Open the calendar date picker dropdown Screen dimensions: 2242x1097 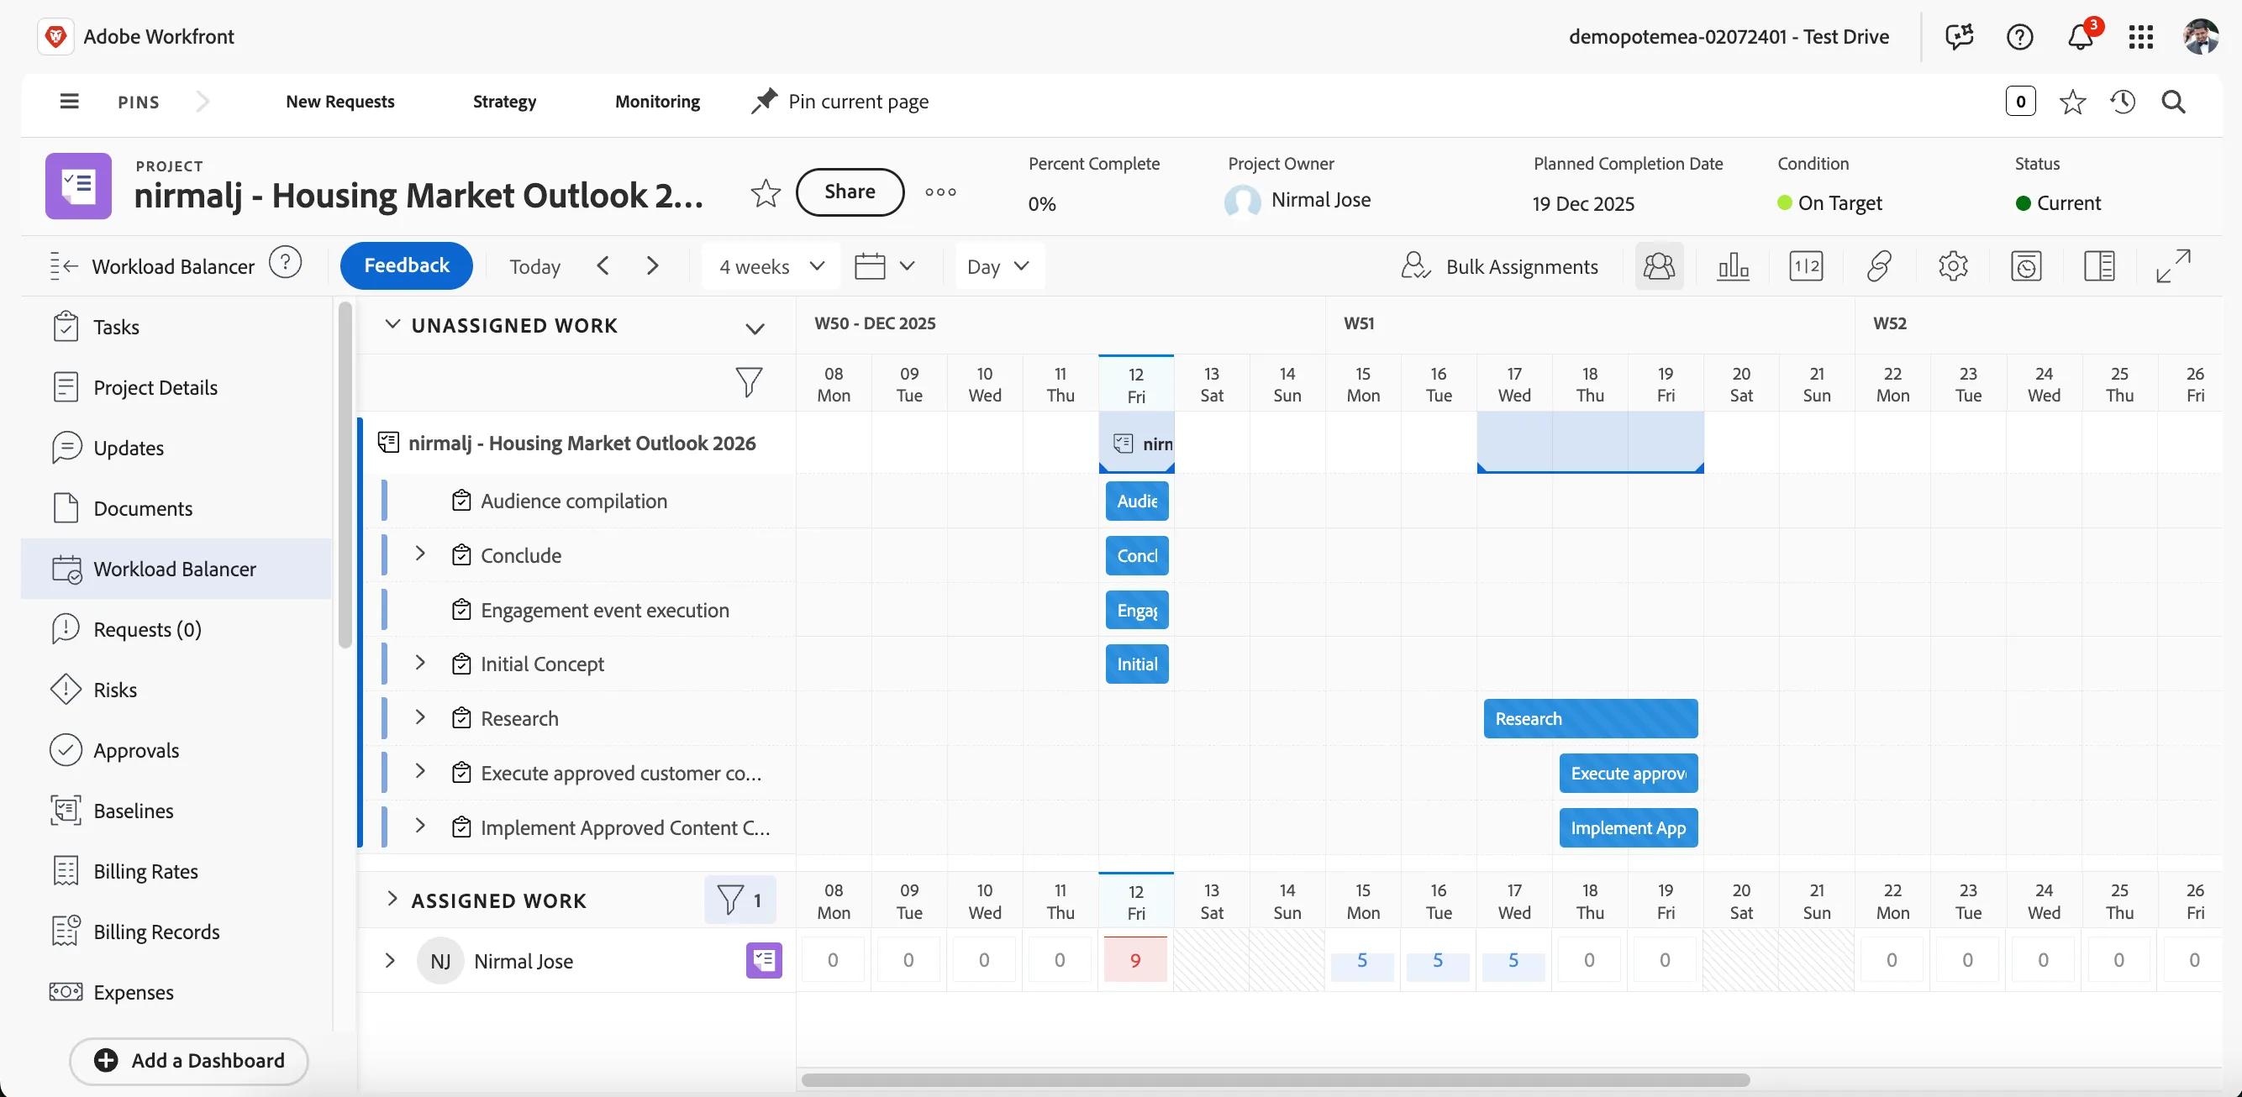click(884, 265)
